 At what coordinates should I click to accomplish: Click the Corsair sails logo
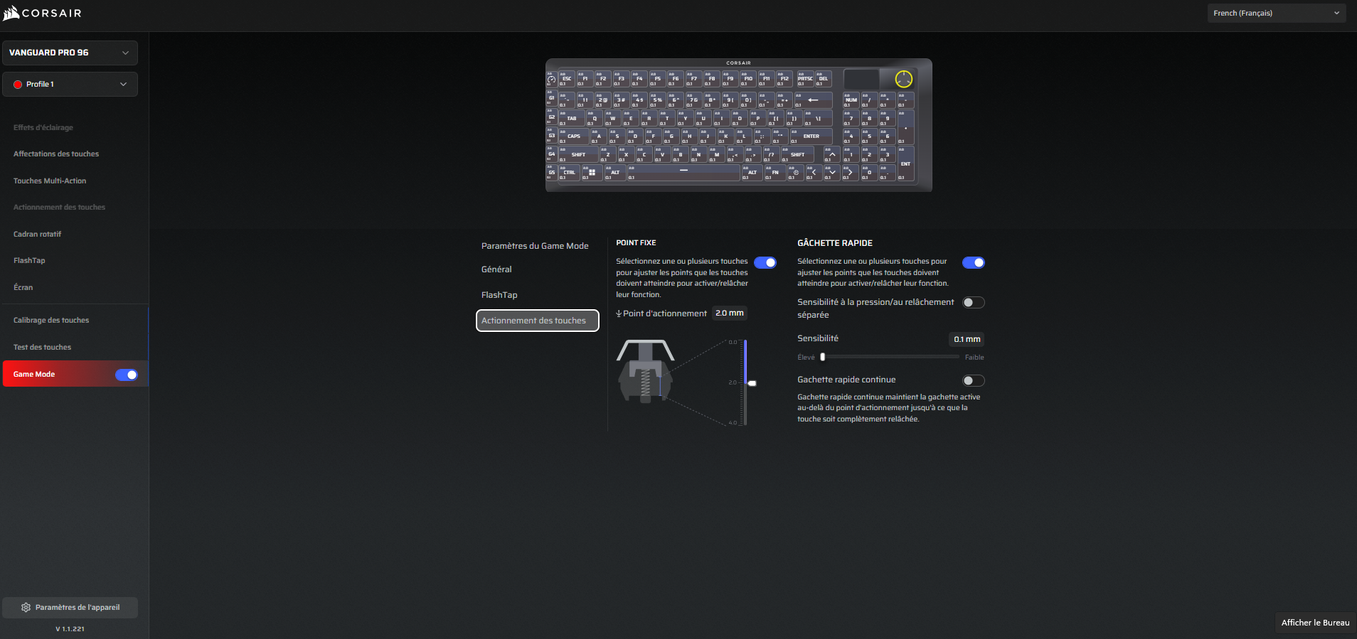(x=11, y=13)
